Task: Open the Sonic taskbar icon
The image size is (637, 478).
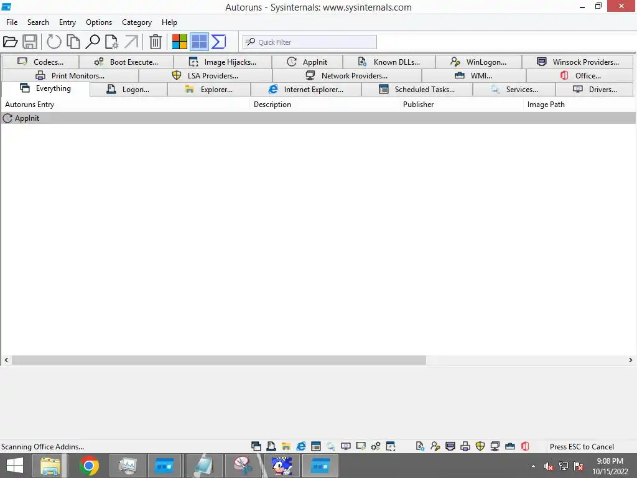Action: click(282, 466)
